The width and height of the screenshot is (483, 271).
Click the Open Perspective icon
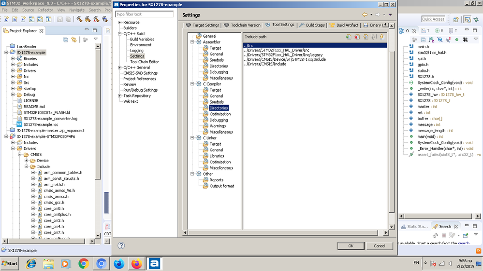(456, 19)
